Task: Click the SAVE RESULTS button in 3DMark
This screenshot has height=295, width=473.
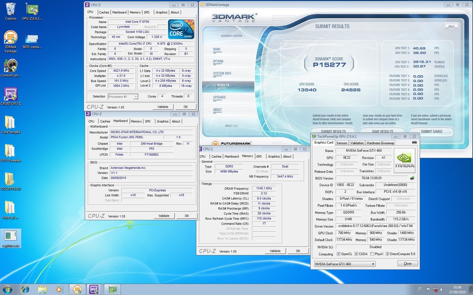Action: click(x=383, y=131)
